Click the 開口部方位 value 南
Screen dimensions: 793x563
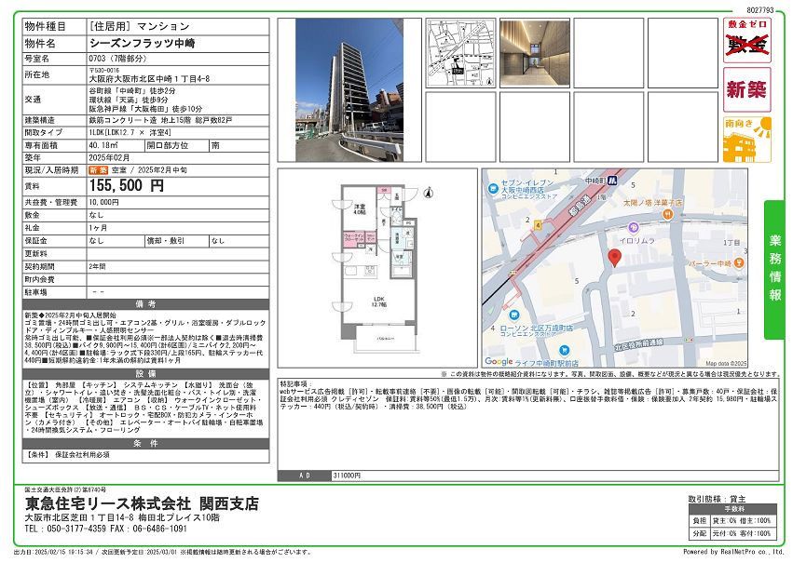click(x=215, y=145)
